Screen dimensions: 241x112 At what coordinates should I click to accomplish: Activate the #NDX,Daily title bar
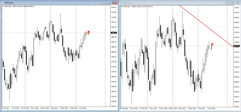coord(174,2)
